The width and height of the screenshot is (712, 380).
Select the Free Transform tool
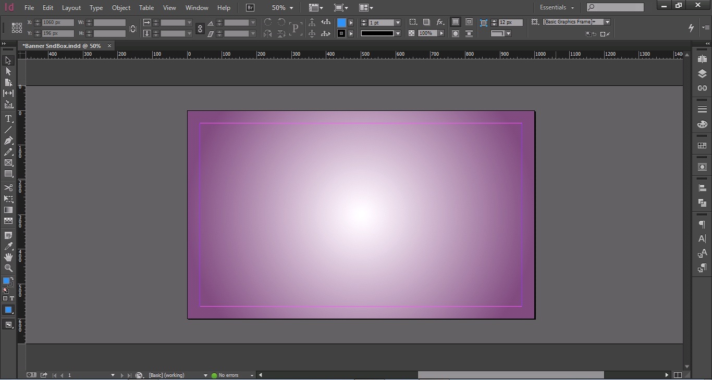(x=8, y=199)
